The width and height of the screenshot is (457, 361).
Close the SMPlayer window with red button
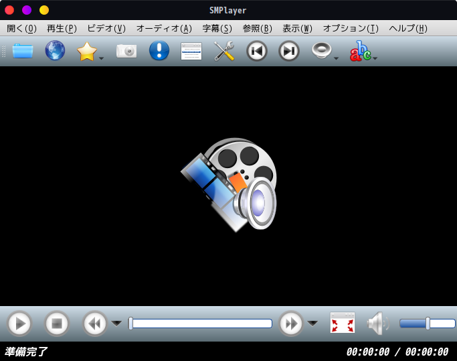pyautogui.click(x=9, y=10)
